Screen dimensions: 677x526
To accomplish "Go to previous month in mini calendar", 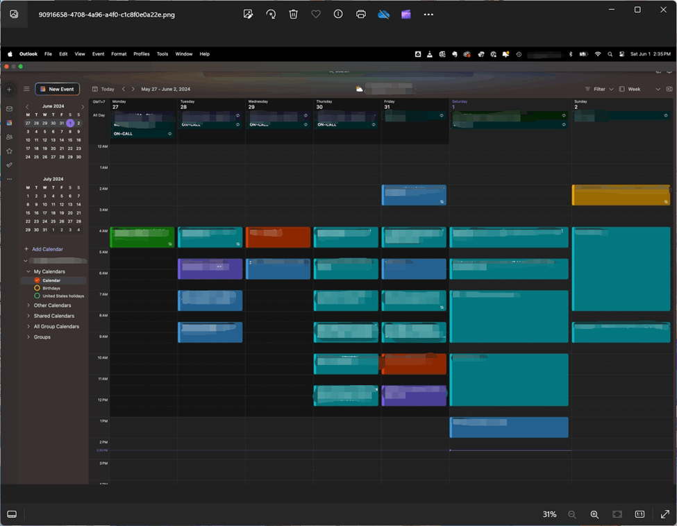I will (x=27, y=106).
